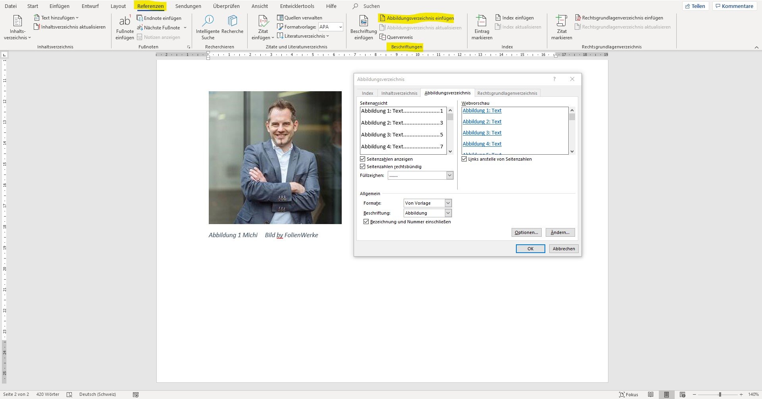Open Fußnoten dialog launcher
This screenshot has width=762, height=399.
click(189, 47)
